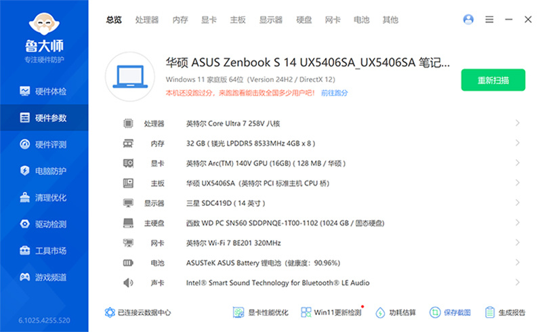This screenshot has height=332, width=542.
Task: Select 硬件参数 sidebar item
Action: tap(44, 118)
